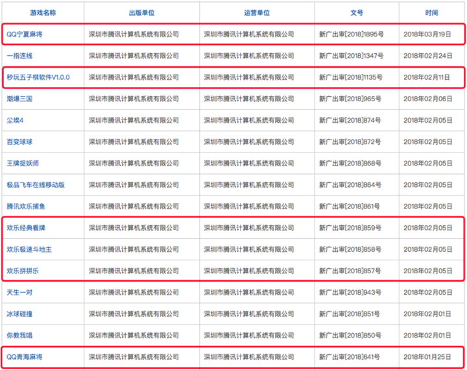
Task: Select approval number 新广出审[2018]858号
Action: point(350,249)
